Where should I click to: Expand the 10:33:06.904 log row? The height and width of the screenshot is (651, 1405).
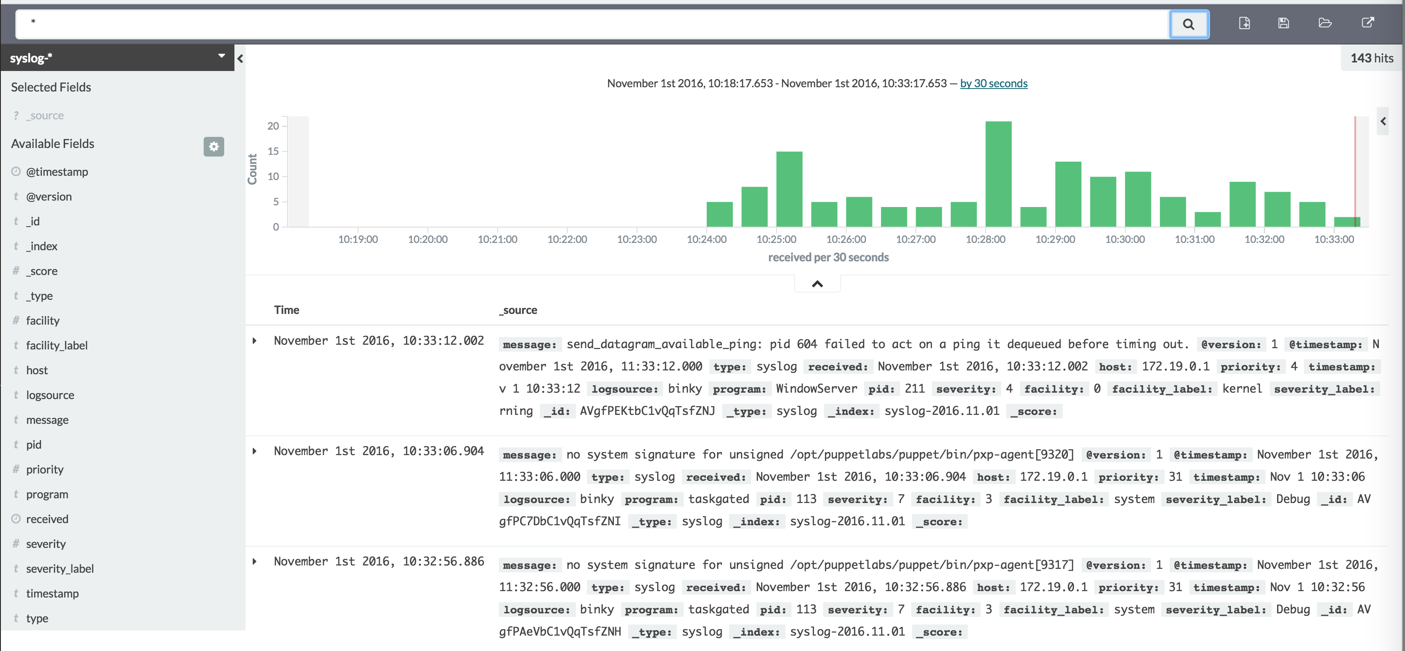point(255,451)
